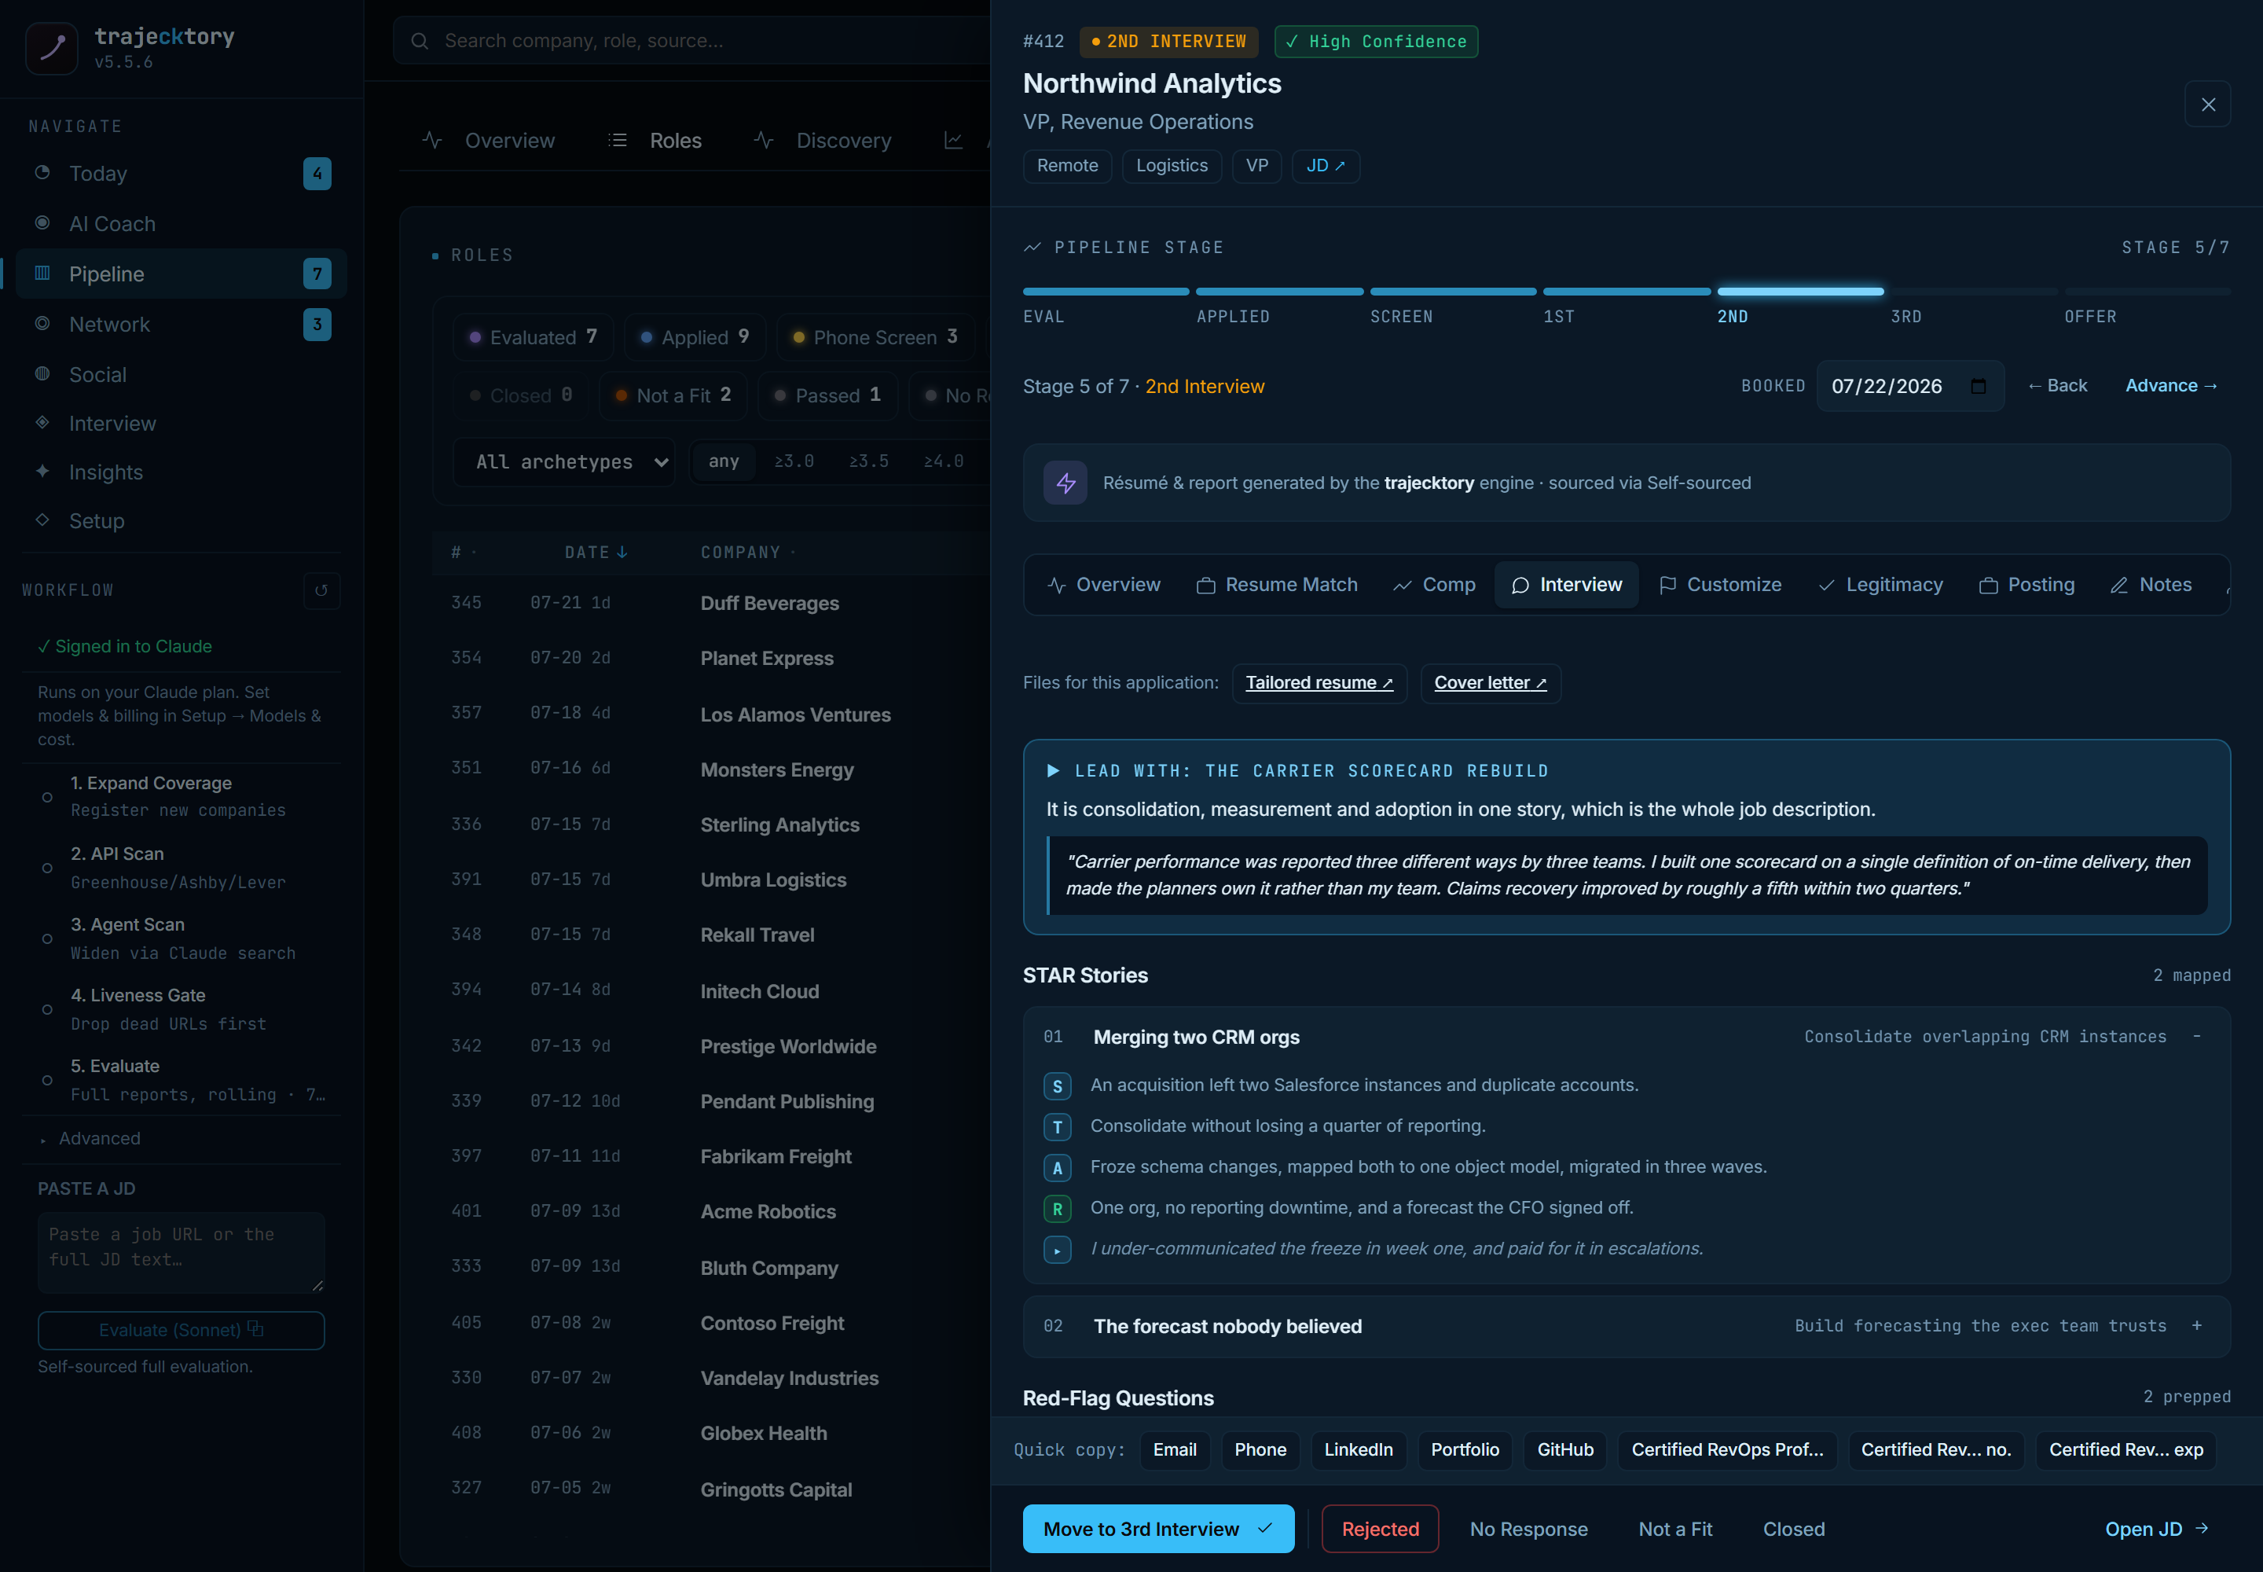Open Insights in the sidebar

(x=180, y=472)
